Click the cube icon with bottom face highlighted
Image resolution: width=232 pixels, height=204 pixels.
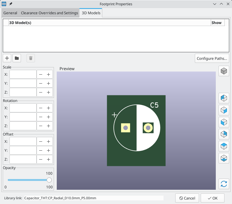coord(224,158)
